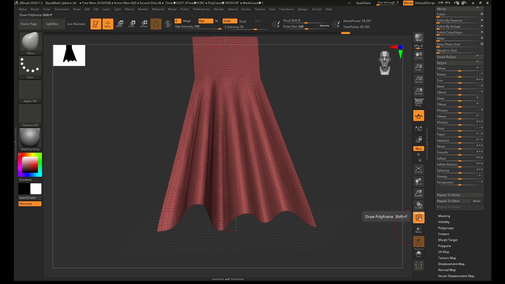Adjust the Draw Size slider
Screen dimensions: 505x284
pyautogui.click(x=306, y=26)
